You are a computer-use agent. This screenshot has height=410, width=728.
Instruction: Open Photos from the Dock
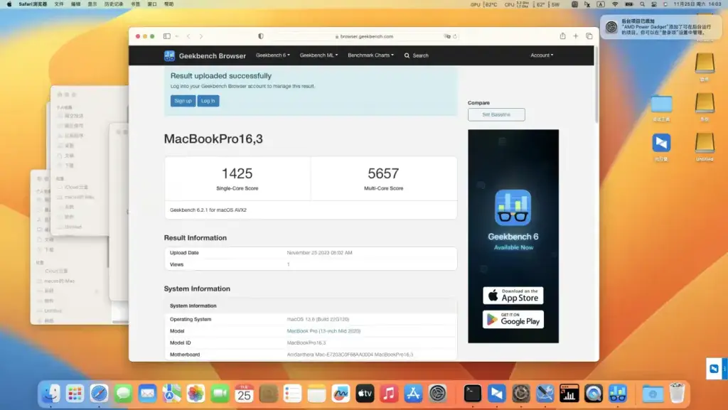(x=196, y=394)
